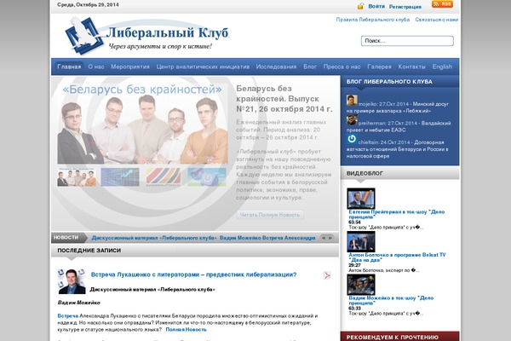Open headline Беларусь без крайностей Выпуск №21

[284, 99]
